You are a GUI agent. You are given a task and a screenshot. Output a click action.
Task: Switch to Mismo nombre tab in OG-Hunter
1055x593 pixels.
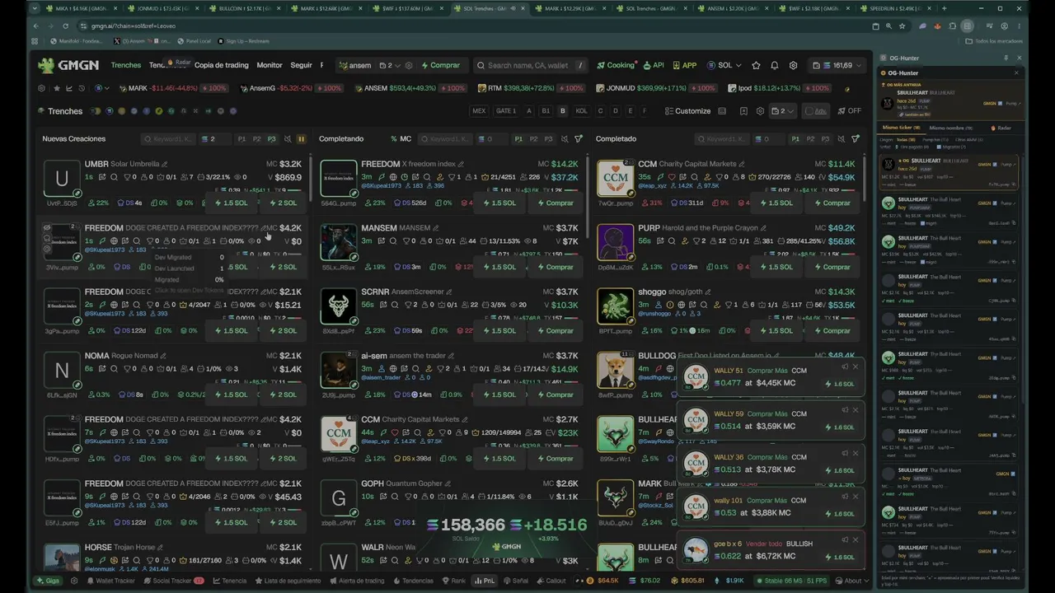tap(951, 128)
